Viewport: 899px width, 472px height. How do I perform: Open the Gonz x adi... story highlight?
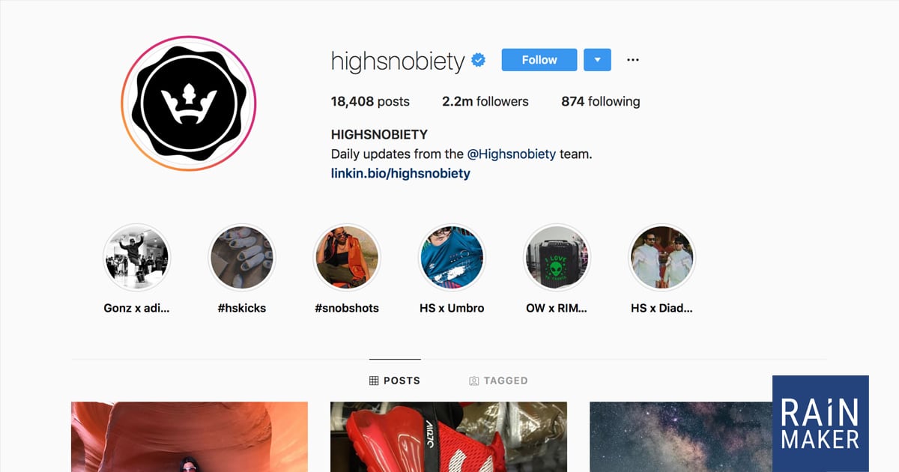(136, 258)
